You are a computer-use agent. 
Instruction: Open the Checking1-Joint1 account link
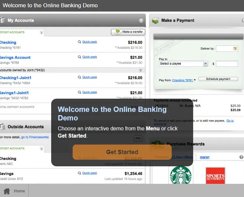coord(16,78)
